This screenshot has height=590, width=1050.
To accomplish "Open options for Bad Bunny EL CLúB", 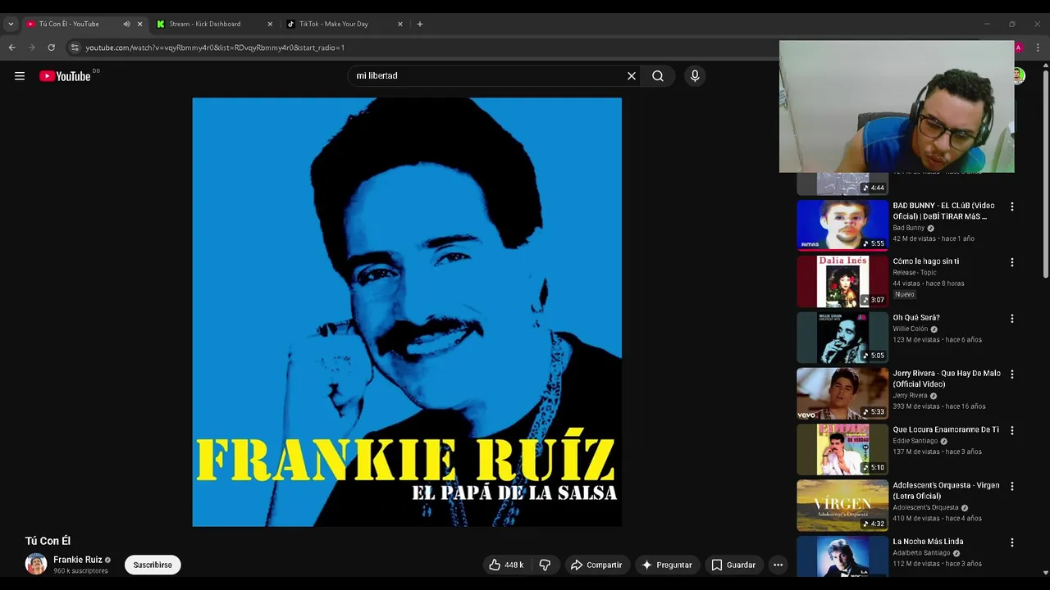I will pos(1011,206).
